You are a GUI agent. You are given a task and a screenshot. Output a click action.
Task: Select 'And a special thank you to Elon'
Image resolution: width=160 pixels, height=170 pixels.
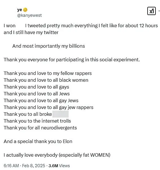coord(38,141)
